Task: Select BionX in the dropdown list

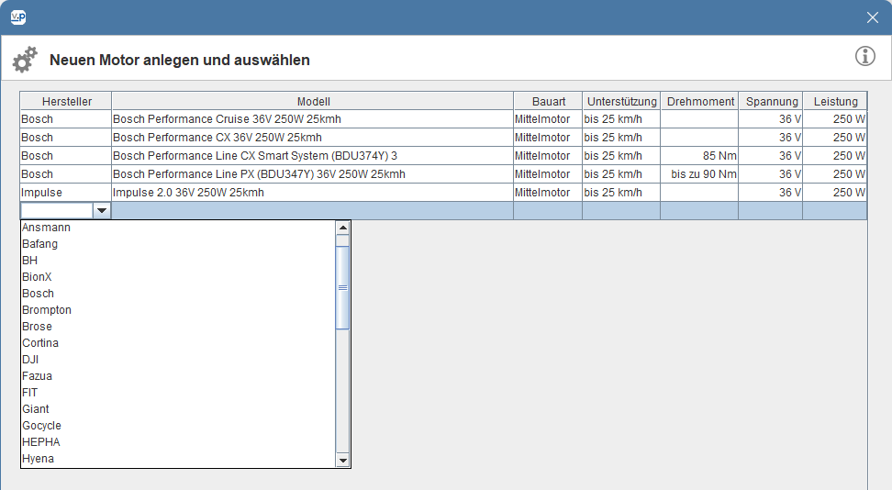Action: (x=178, y=276)
